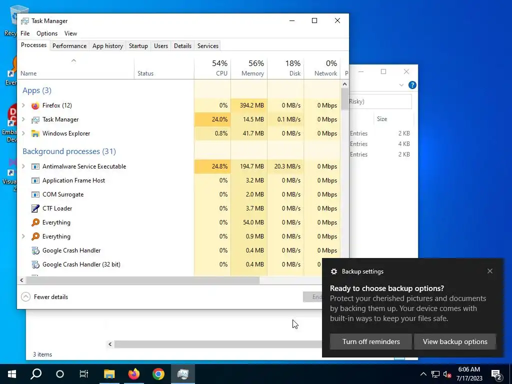
Task: Click Turn off reminders button
Action: coord(371,341)
